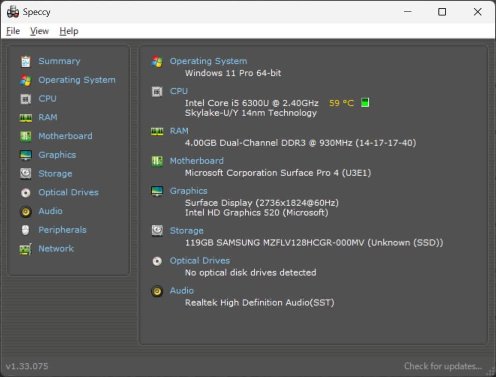Click Windows flag icon in main summary panel
This screenshot has height=377, width=496.
coord(157,61)
